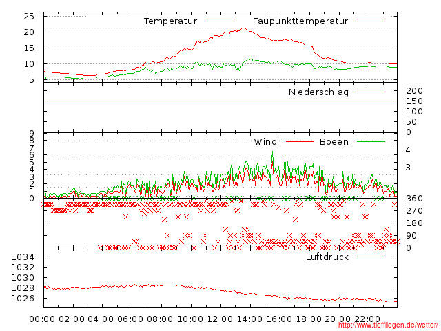
Task: Click the 25 value on temperature axis
Action: click(29, 17)
